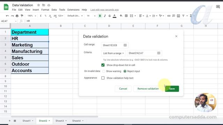223x125 pixels.
Task: Open the Format menu
Action: 45,10
